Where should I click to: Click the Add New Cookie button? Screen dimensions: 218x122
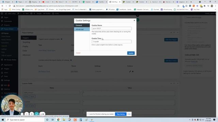tap(171, 61)
